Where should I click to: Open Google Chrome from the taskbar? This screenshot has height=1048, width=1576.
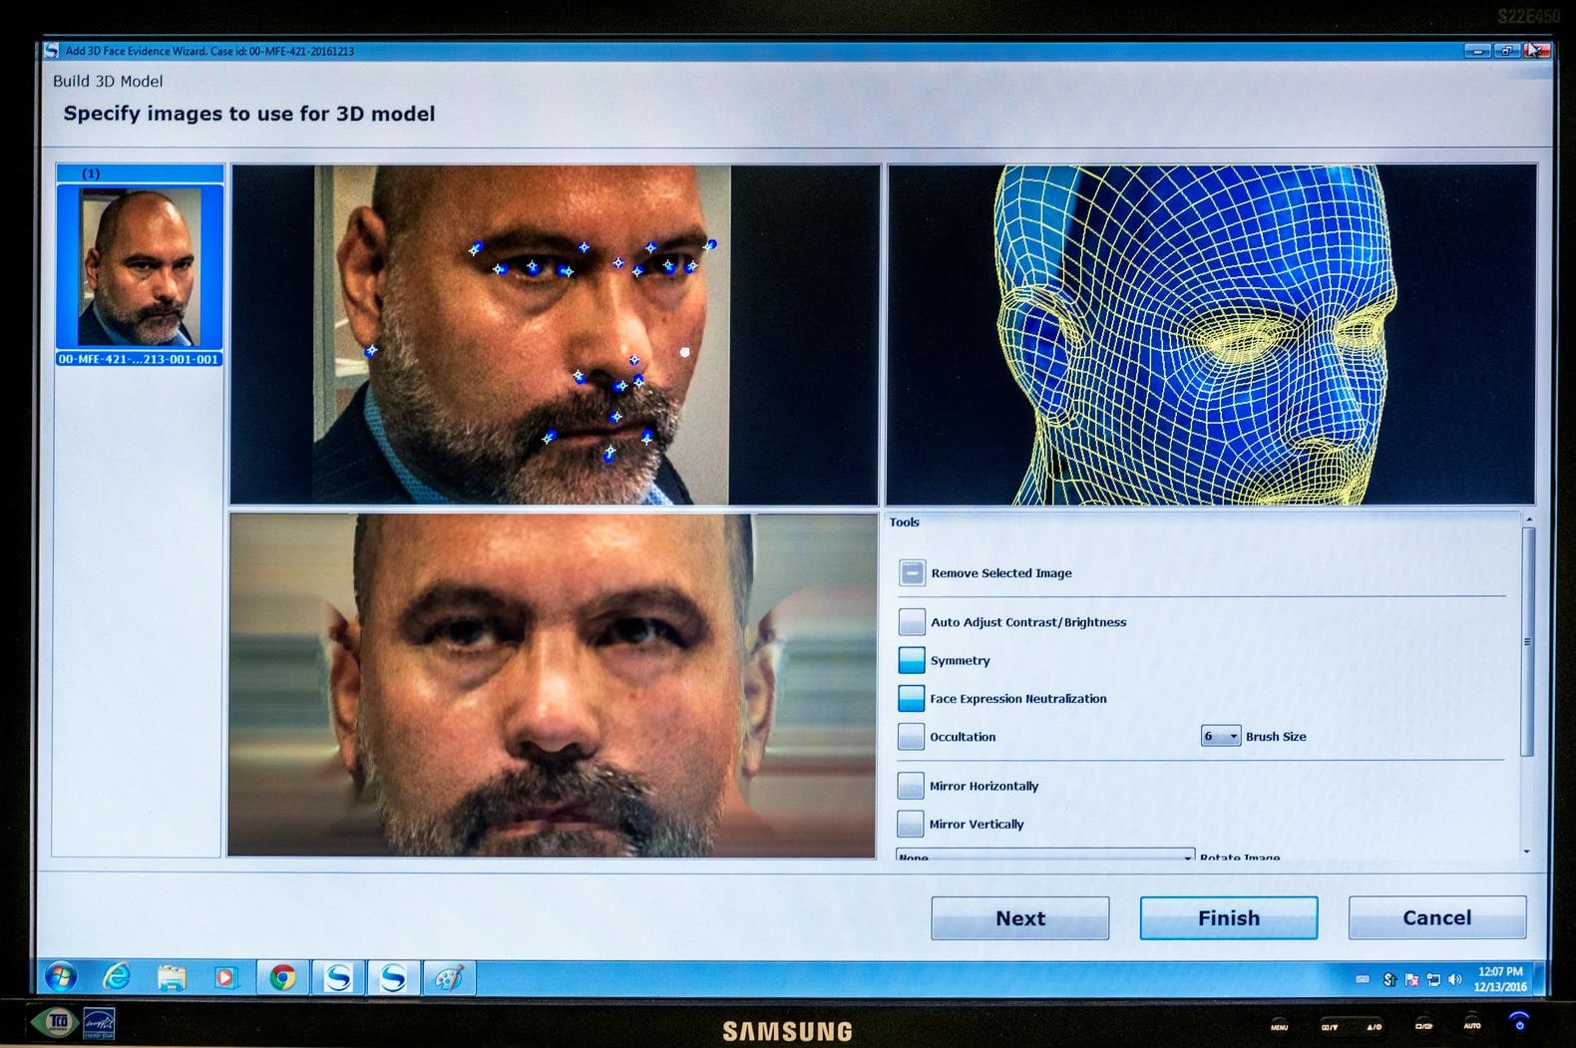coord(282,977)
